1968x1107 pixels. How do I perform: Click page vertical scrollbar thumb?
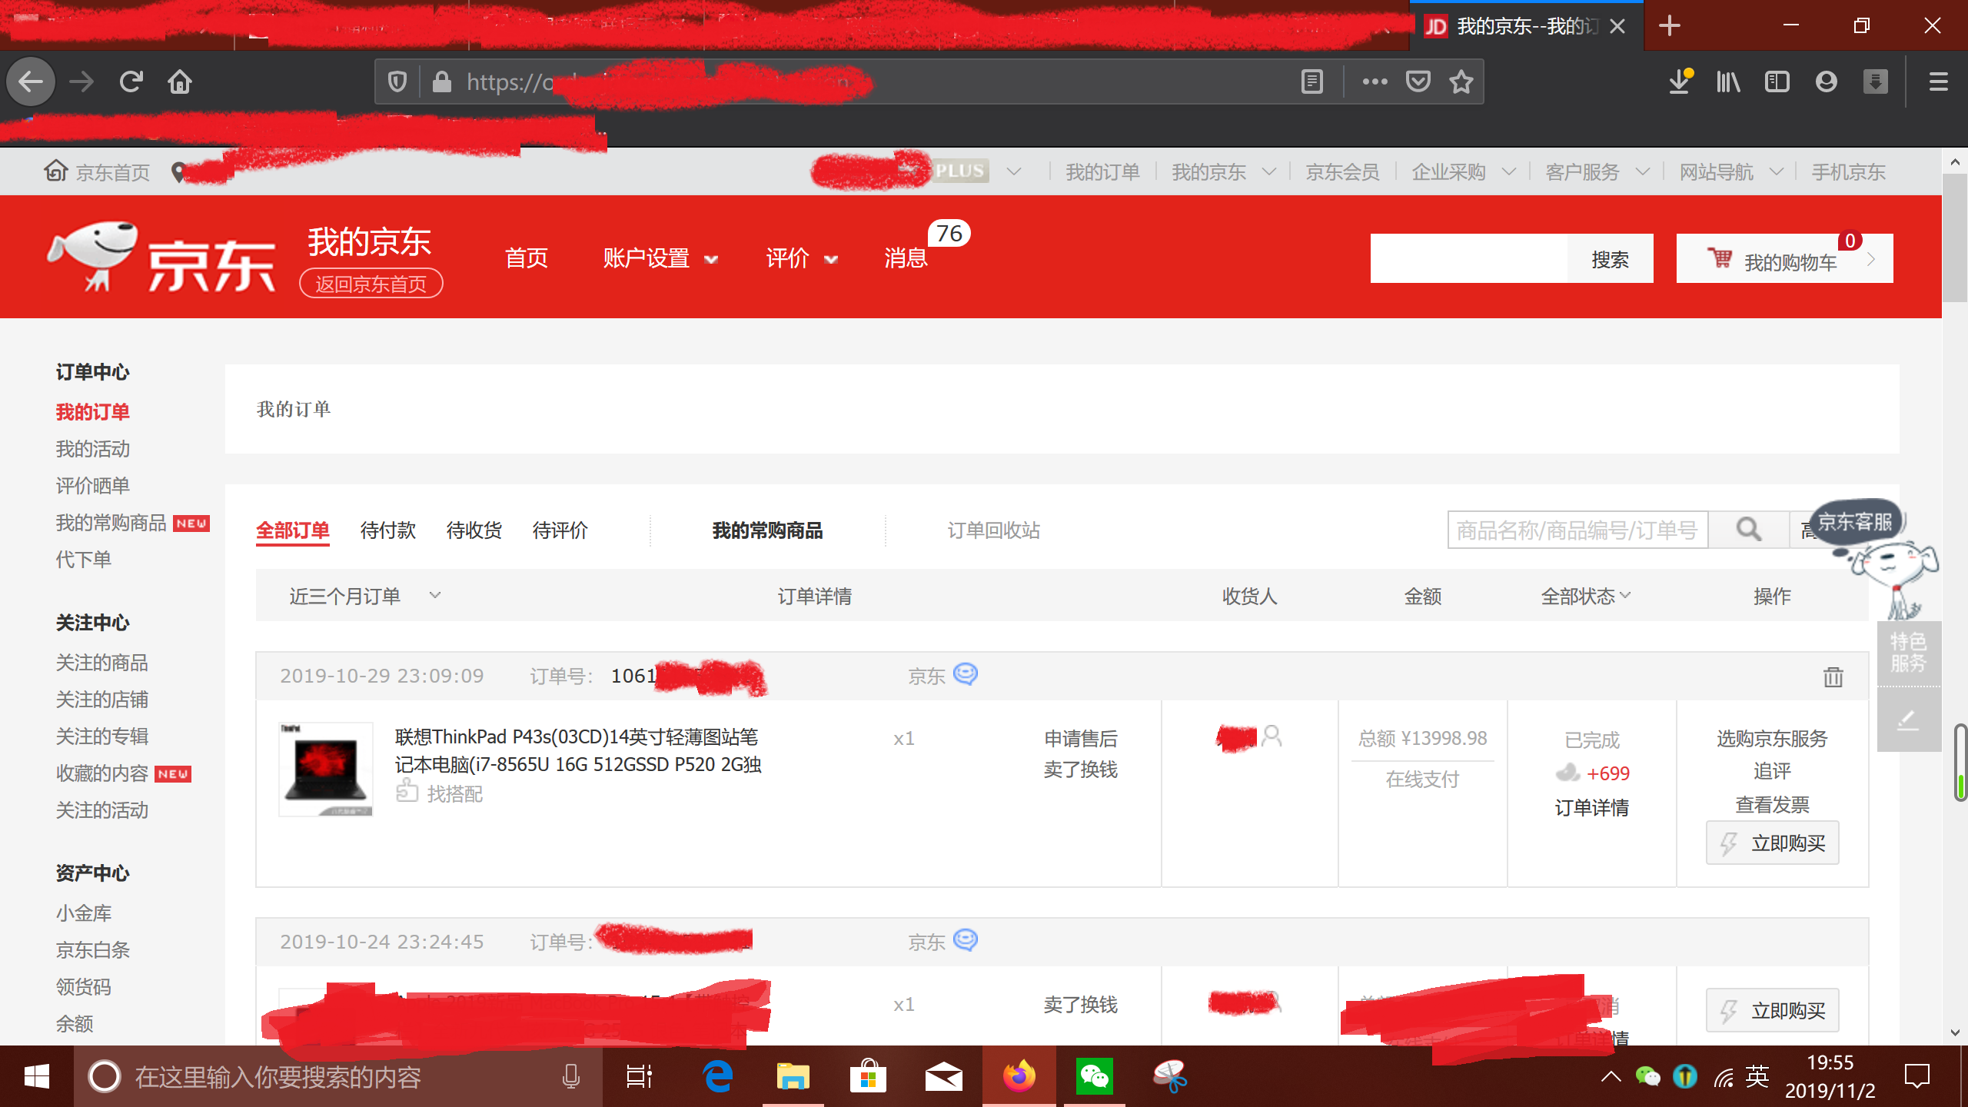click(x=1955, y=238)
